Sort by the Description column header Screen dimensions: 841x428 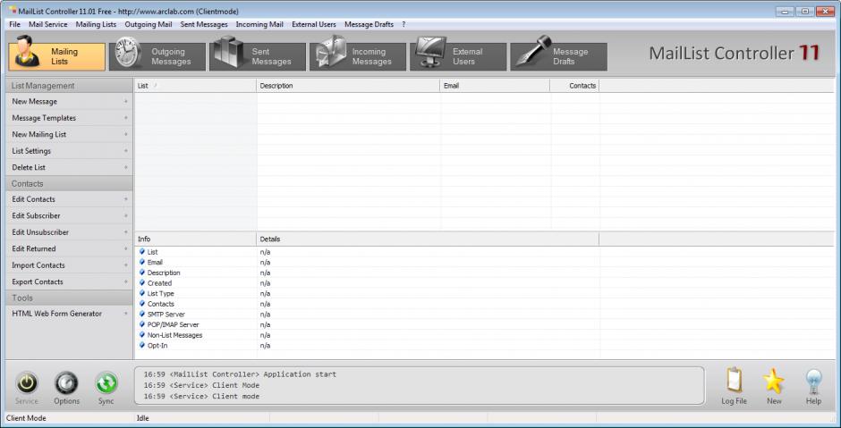pyautogui.click(x=348, y=86)
